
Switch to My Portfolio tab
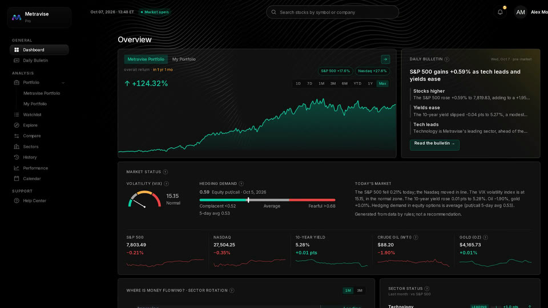(x=184, y=59)
